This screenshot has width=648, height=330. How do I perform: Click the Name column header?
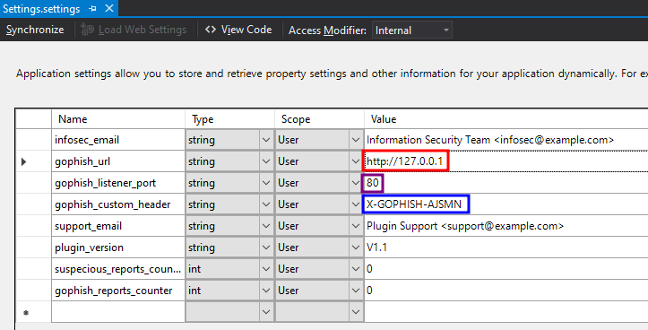click(x=118, y=119)
